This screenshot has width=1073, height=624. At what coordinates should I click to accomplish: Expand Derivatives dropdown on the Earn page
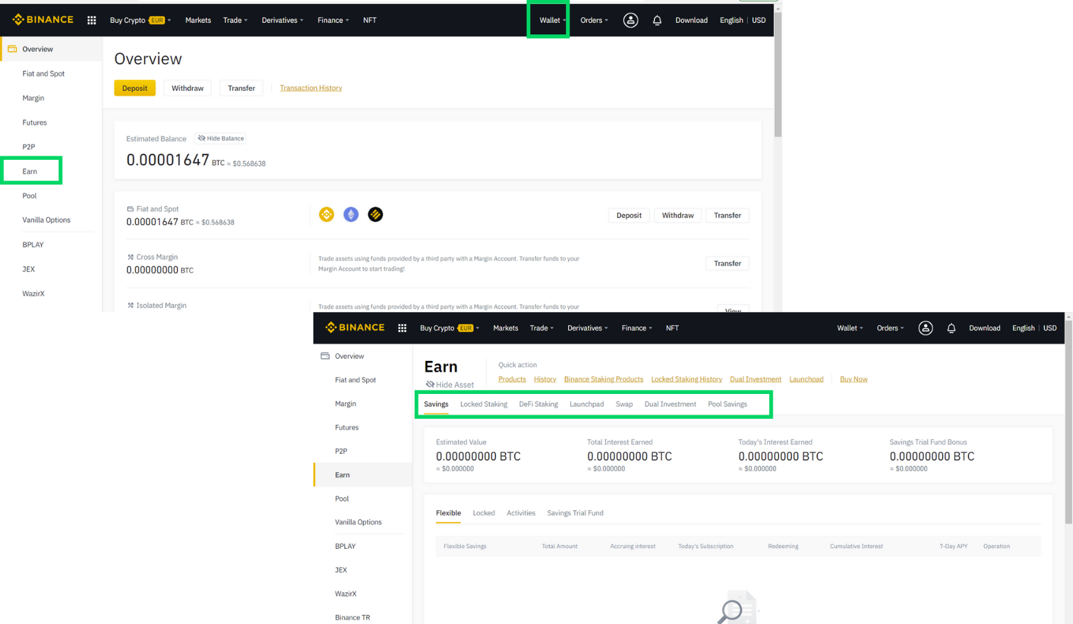(x=587, y=329)
